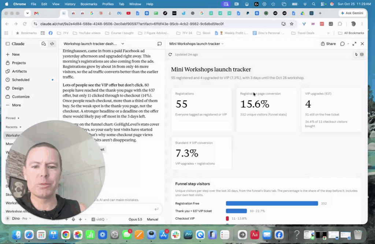The image size is (375, 244).
Task: Open the Travel Deals bookmark folder
Action: (303, 33)
